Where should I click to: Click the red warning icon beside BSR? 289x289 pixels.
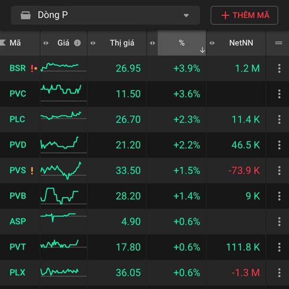tap(32, 68)
